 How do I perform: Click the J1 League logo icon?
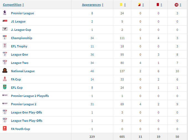pyautogui.click(x=5, y=21)
